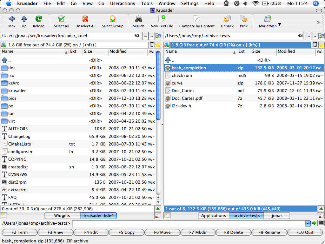Open the File menu
The height and width of the screenshot is (244, 325).
click(x=47, y=3)
